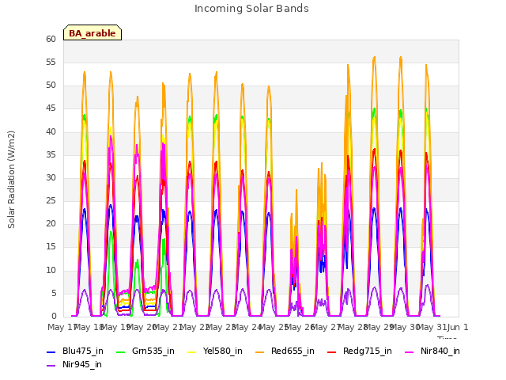
Task: Click the blue Blu475_in legend color marker
Action: (x=51, y=352)
